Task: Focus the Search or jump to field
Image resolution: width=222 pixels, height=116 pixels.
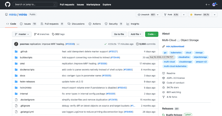Action: click(35, 4)
